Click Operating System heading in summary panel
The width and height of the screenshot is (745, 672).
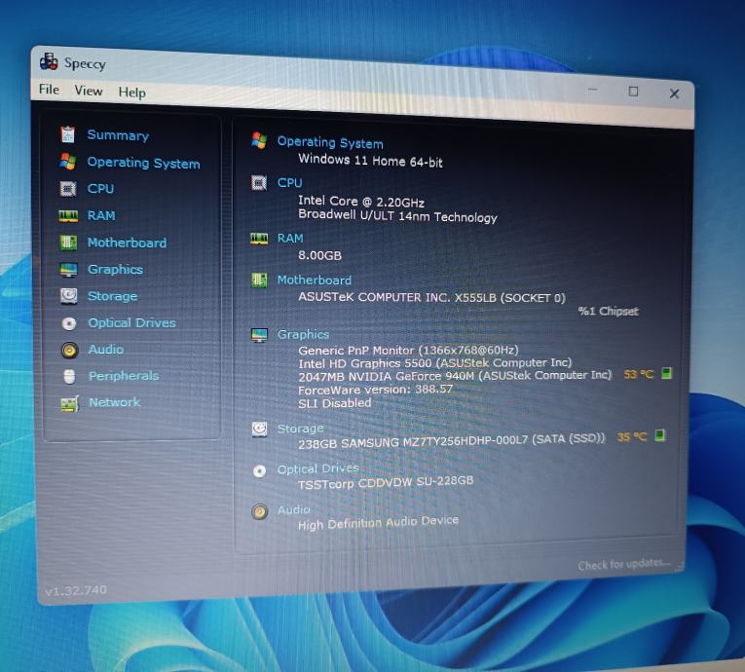pyautogui.click(x=330, y=142)
